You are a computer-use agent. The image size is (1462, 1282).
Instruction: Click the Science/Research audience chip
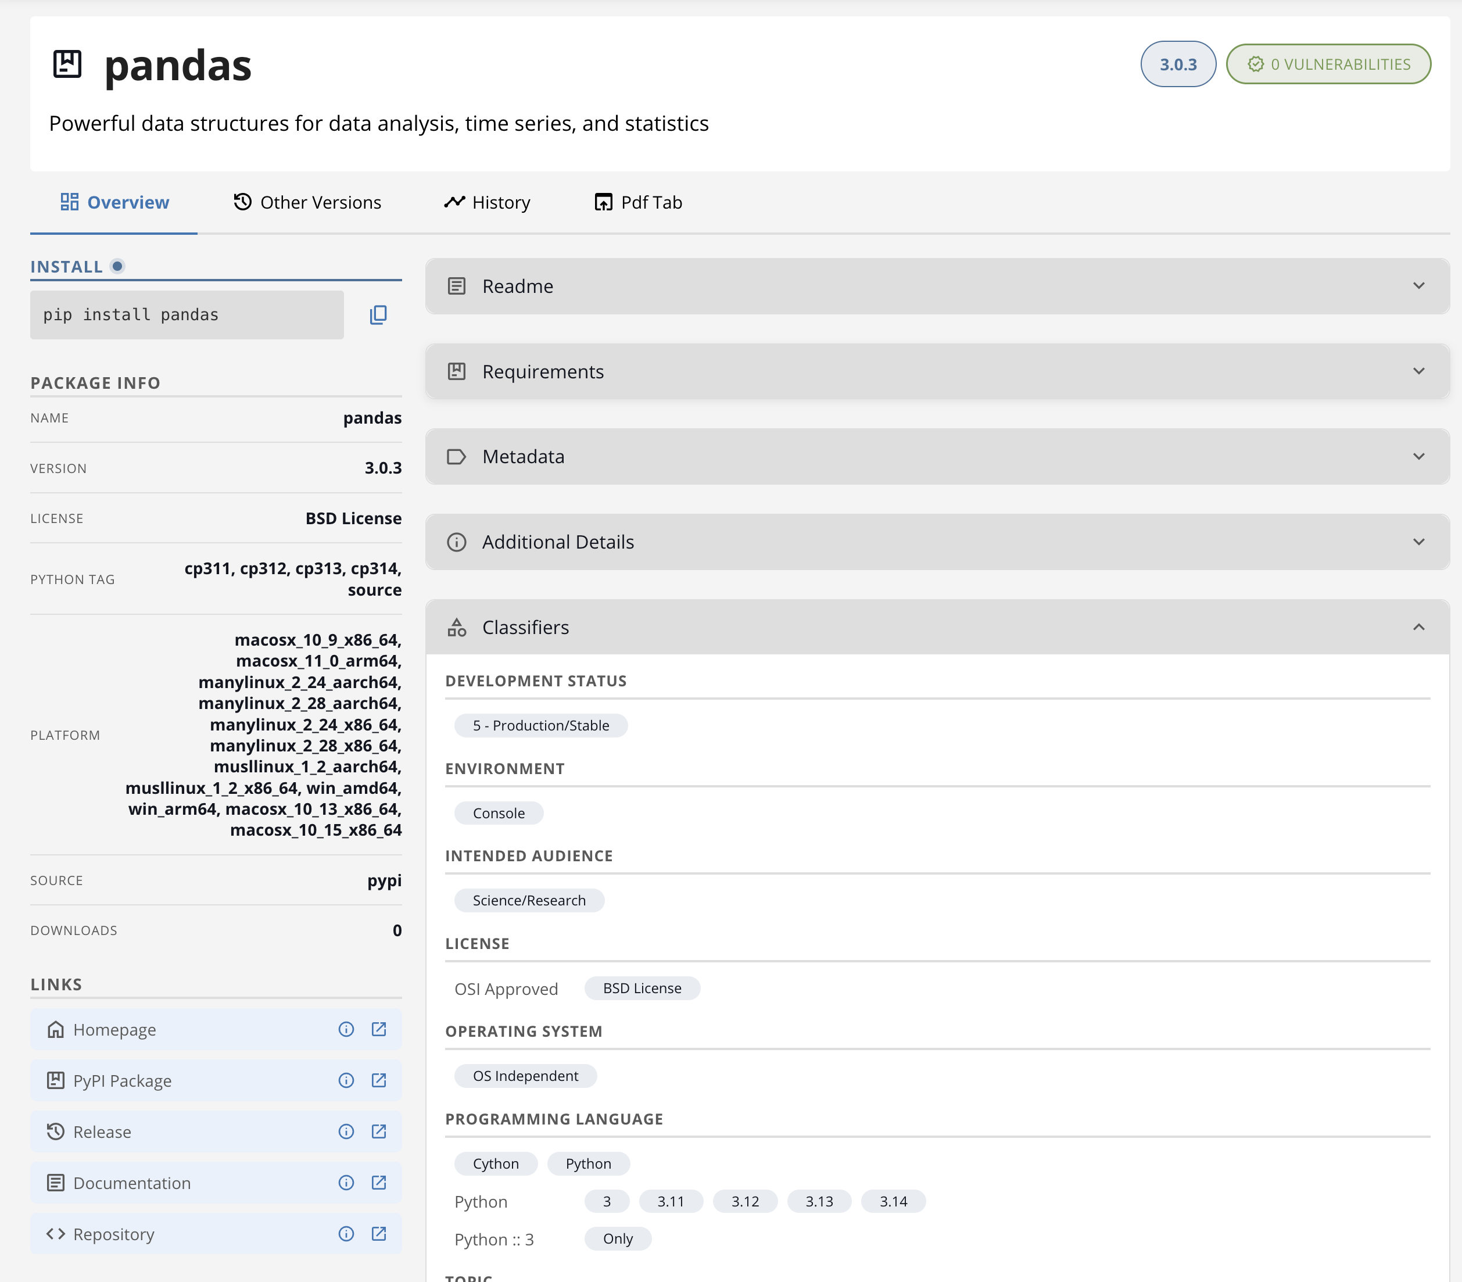point(529,900)
